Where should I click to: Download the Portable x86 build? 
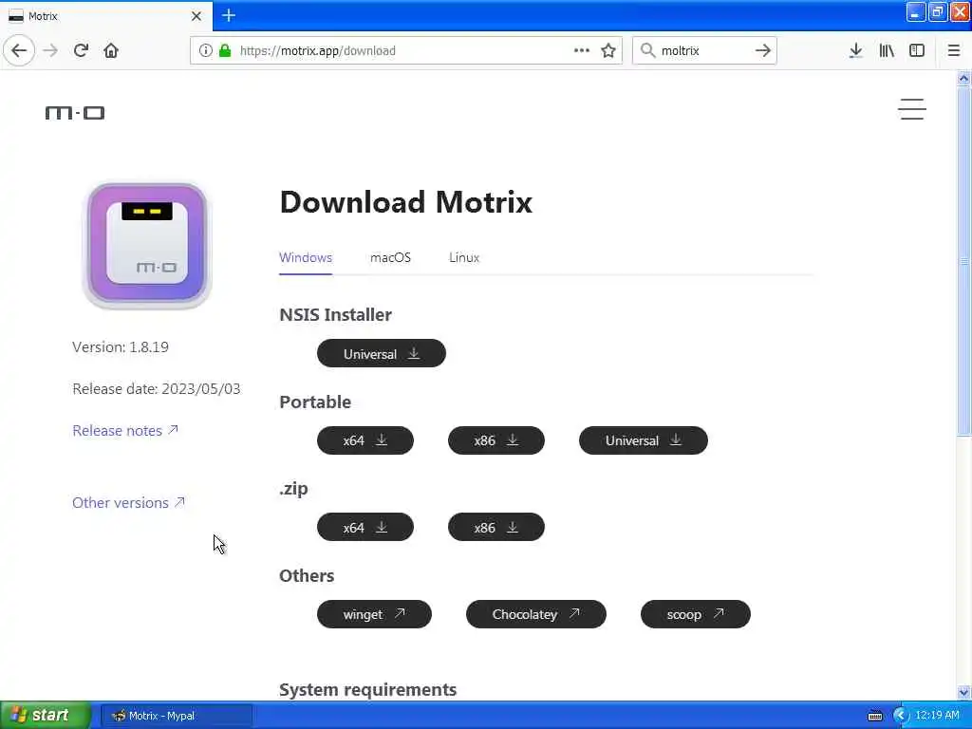tap(495, 440)
